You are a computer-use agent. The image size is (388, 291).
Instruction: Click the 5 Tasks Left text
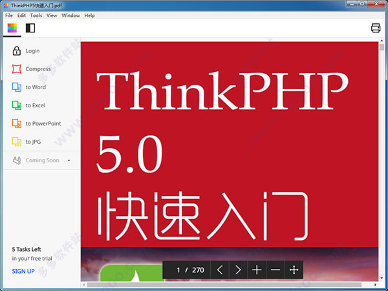pos(27,250)
